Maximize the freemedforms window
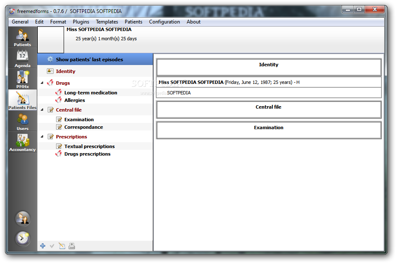The width and height of the screenshot is (396, 263). [x=359, y=10]
